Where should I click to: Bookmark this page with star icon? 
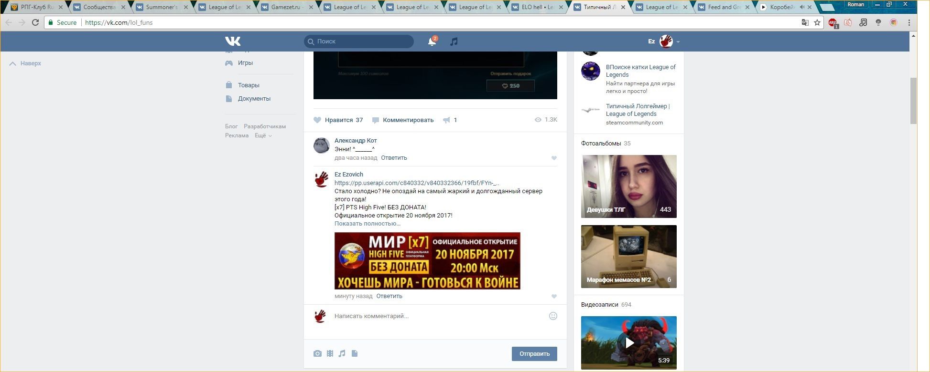click(817, 22)
